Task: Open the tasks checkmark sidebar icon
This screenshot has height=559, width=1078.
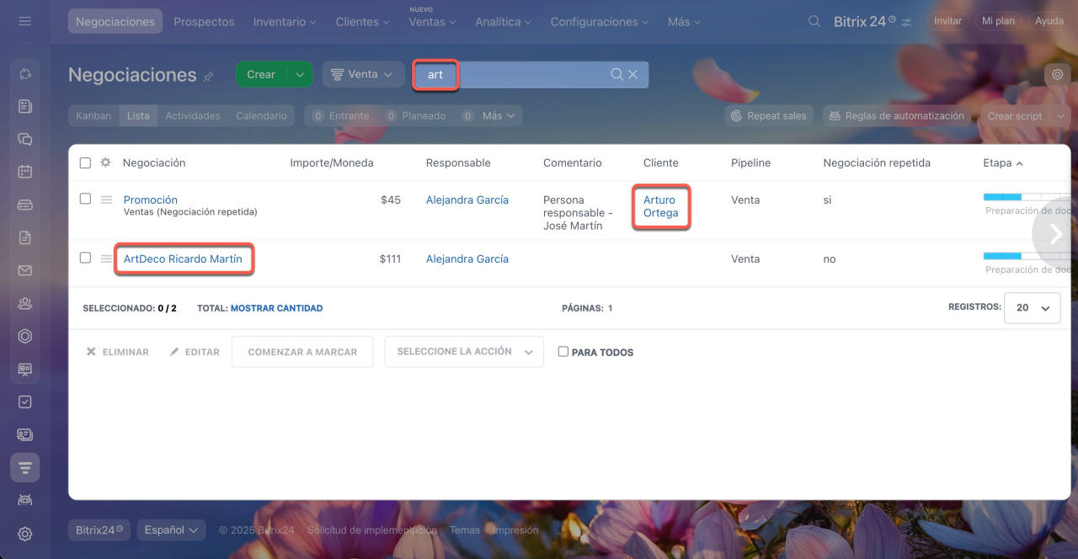Action: click(x=25, y=402)
